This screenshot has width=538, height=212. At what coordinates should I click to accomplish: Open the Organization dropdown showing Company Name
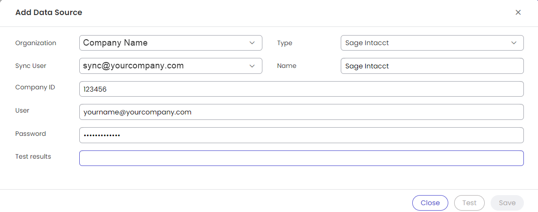(x=164, y=43)
